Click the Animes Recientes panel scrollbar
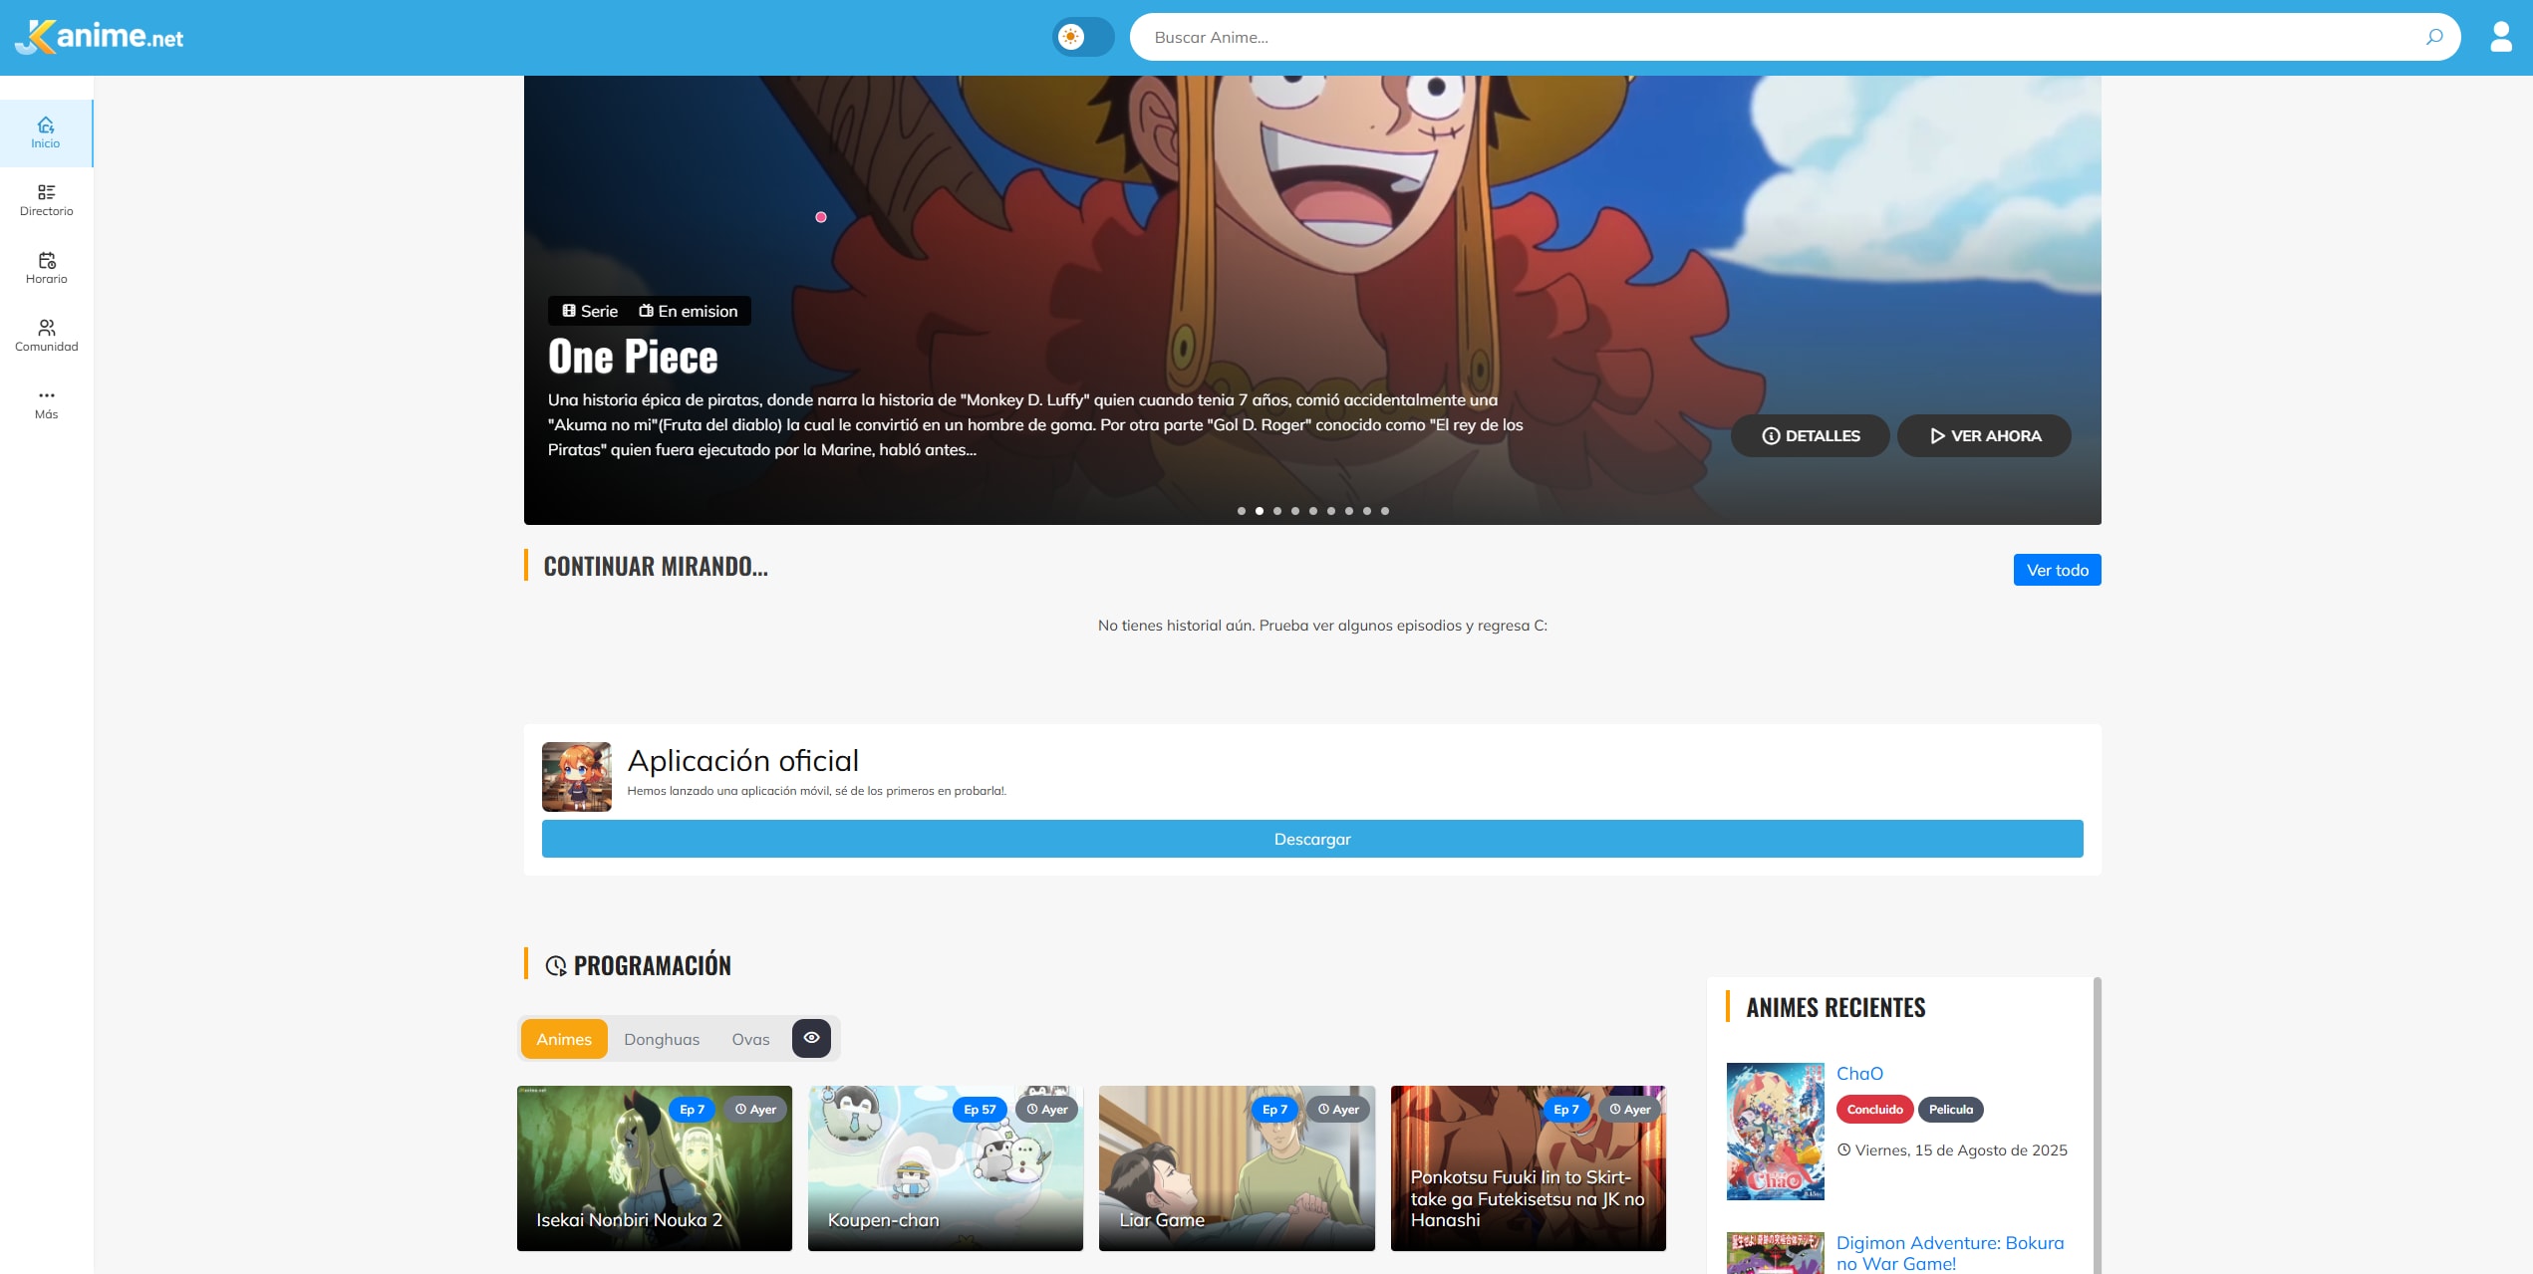The image size is (2533, 1274). (2098, 1126)
